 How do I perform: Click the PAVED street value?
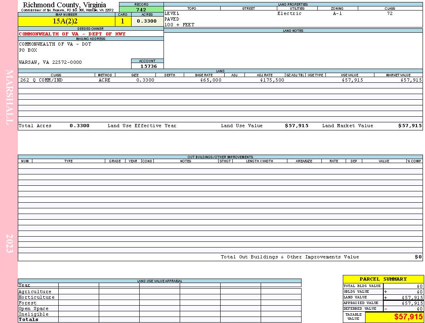172,19
